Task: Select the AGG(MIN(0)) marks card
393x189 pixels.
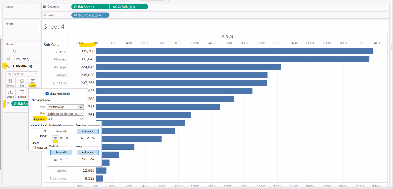Action: [x=22, y=66]
